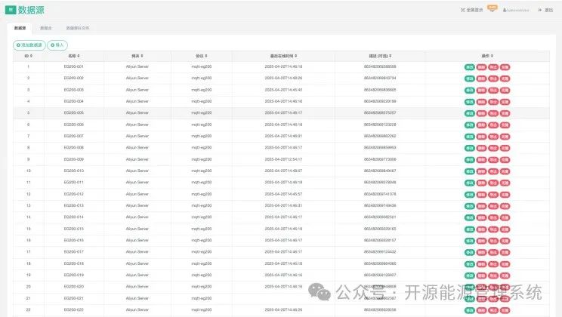Screen dimensions: 562x317
Task: Click Aliyun Server gateway in row 3
Action: tap(137, 90)
